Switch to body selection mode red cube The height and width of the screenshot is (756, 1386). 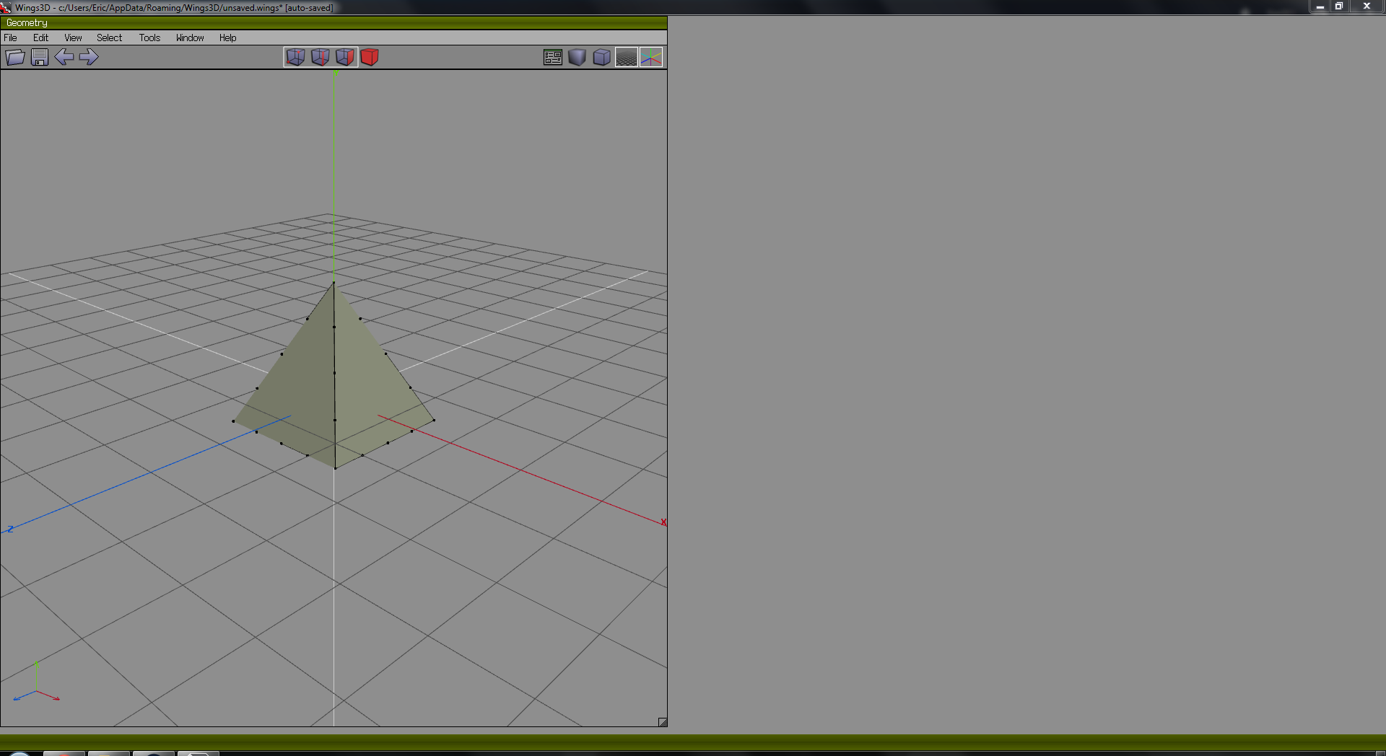pos(370,57)
